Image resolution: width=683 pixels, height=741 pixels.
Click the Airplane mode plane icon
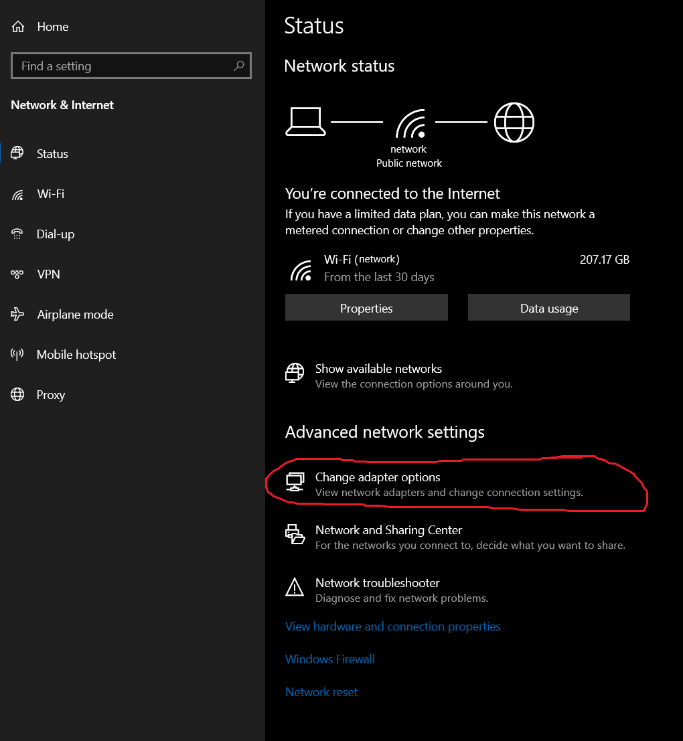17,314
